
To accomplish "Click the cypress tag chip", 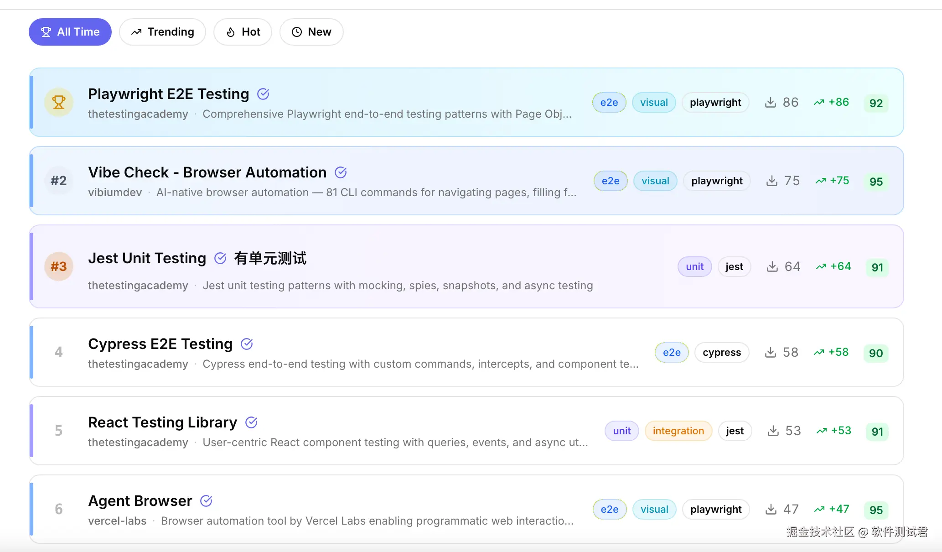I will point(721,352).
